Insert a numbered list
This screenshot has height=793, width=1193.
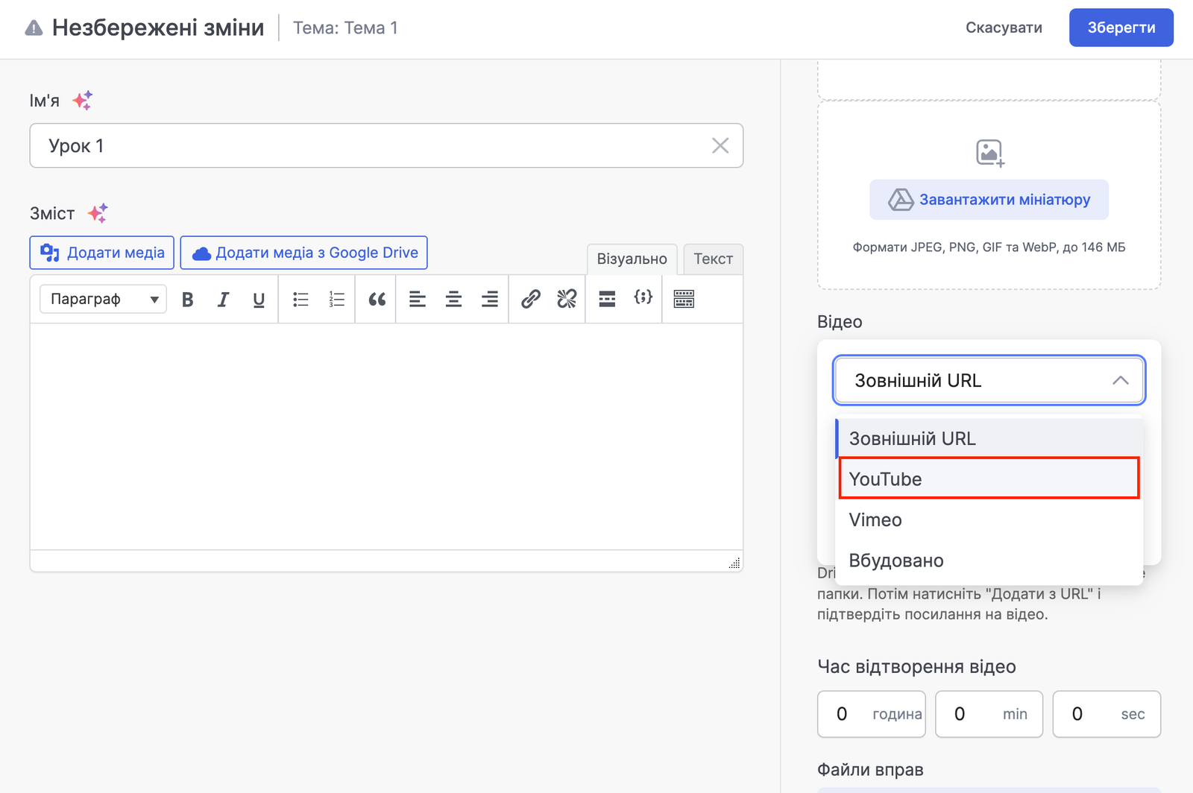pos(336,300)
